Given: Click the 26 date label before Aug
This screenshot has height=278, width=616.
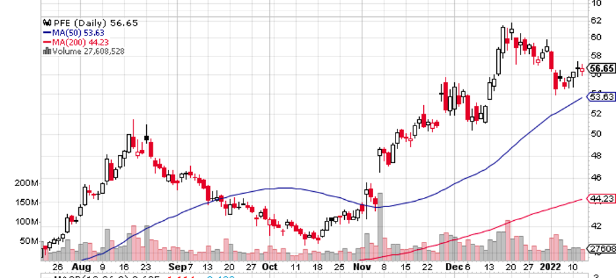Looking at the screenshot, I should 57,267.
